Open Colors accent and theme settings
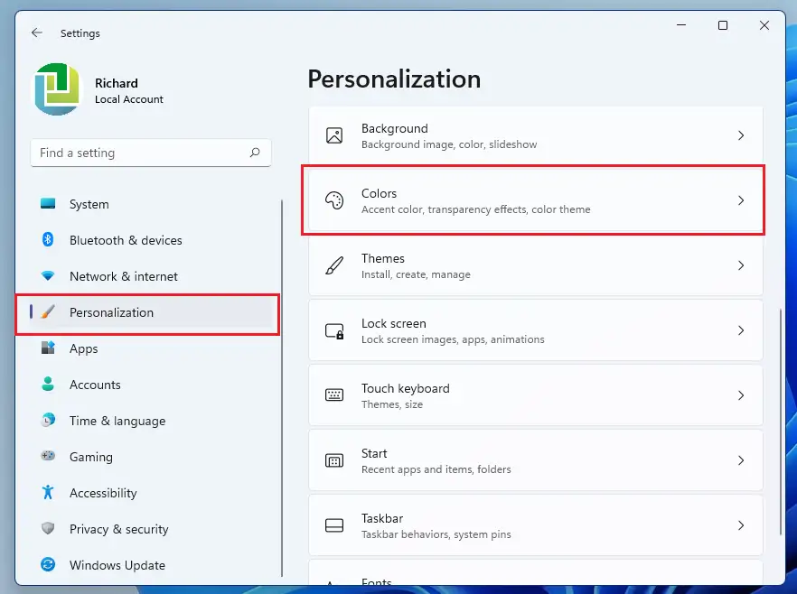This screenshot has height=594, width=797. click(536, 200)
